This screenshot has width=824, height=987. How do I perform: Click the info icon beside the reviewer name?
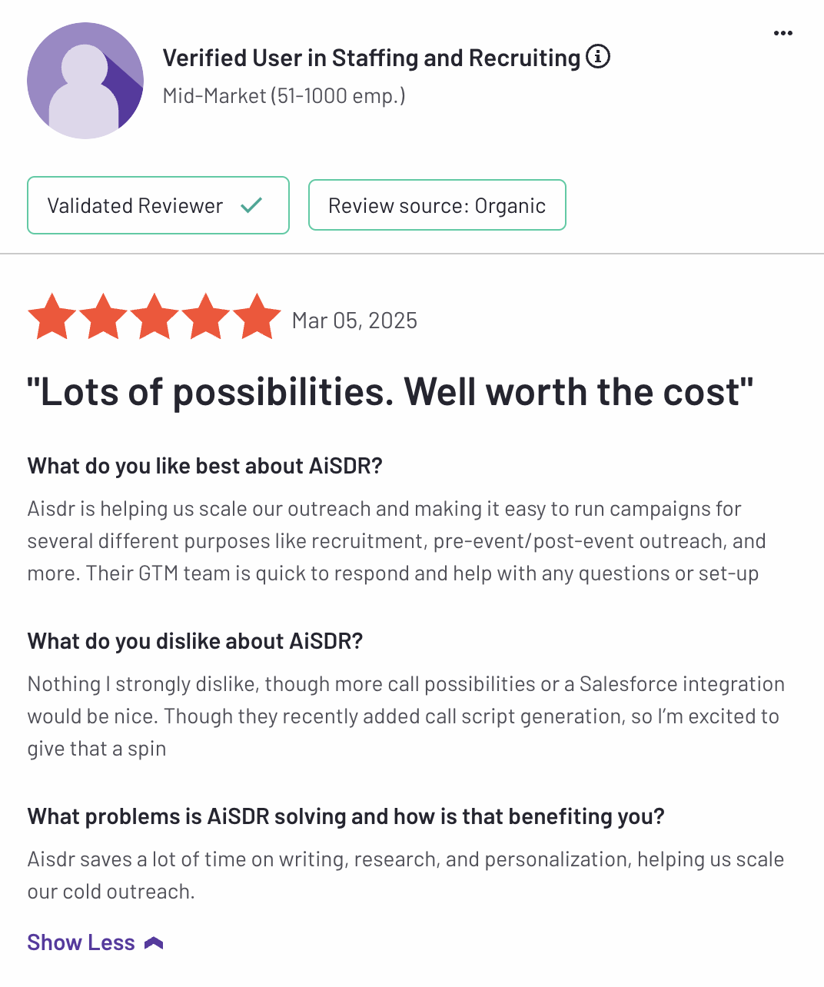coord(598,56)
